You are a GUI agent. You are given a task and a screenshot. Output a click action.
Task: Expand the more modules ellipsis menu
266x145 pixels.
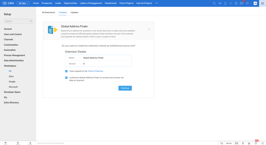pos(157,3)
